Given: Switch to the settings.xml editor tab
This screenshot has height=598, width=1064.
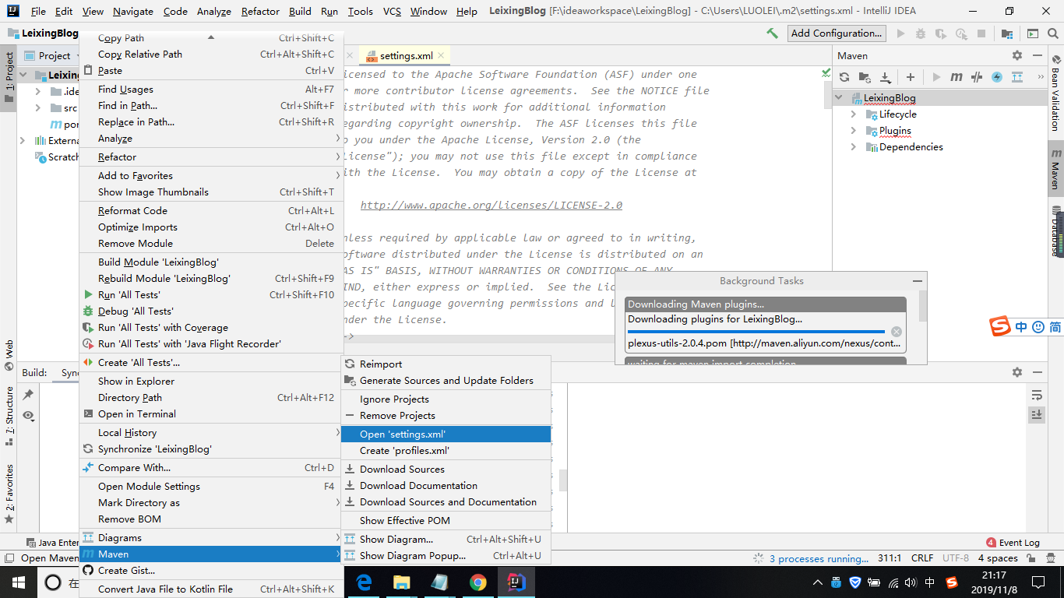Looking at the screenshot, I should [x=406, y=56].
